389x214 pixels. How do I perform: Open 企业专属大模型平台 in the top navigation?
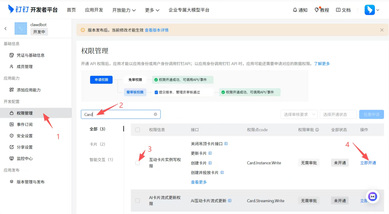(x=189, y=10)
